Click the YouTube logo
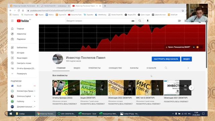 coord(23,21)
